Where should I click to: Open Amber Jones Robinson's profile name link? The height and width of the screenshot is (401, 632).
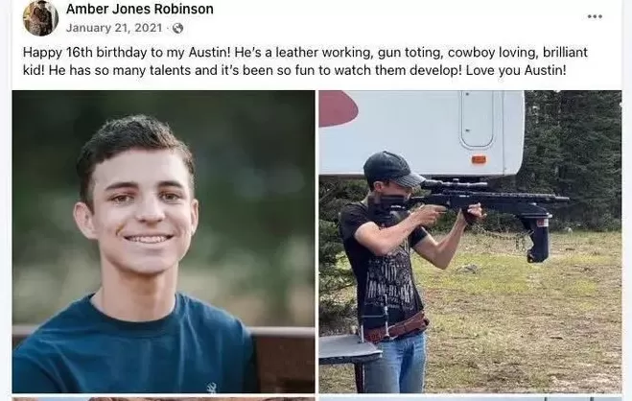(139, 9)
